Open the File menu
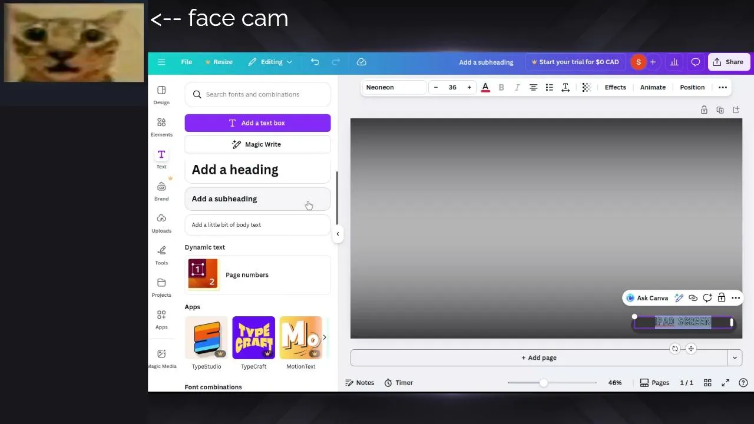This screenshot has height=424, width=754. tap(186, 62)
